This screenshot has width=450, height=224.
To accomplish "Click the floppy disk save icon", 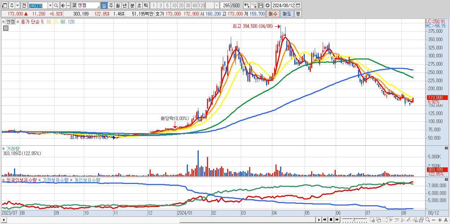I will click(x=261, y=5).
